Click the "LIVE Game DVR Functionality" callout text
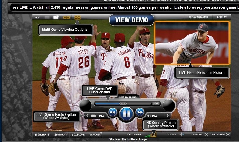 tap(100, 90)
